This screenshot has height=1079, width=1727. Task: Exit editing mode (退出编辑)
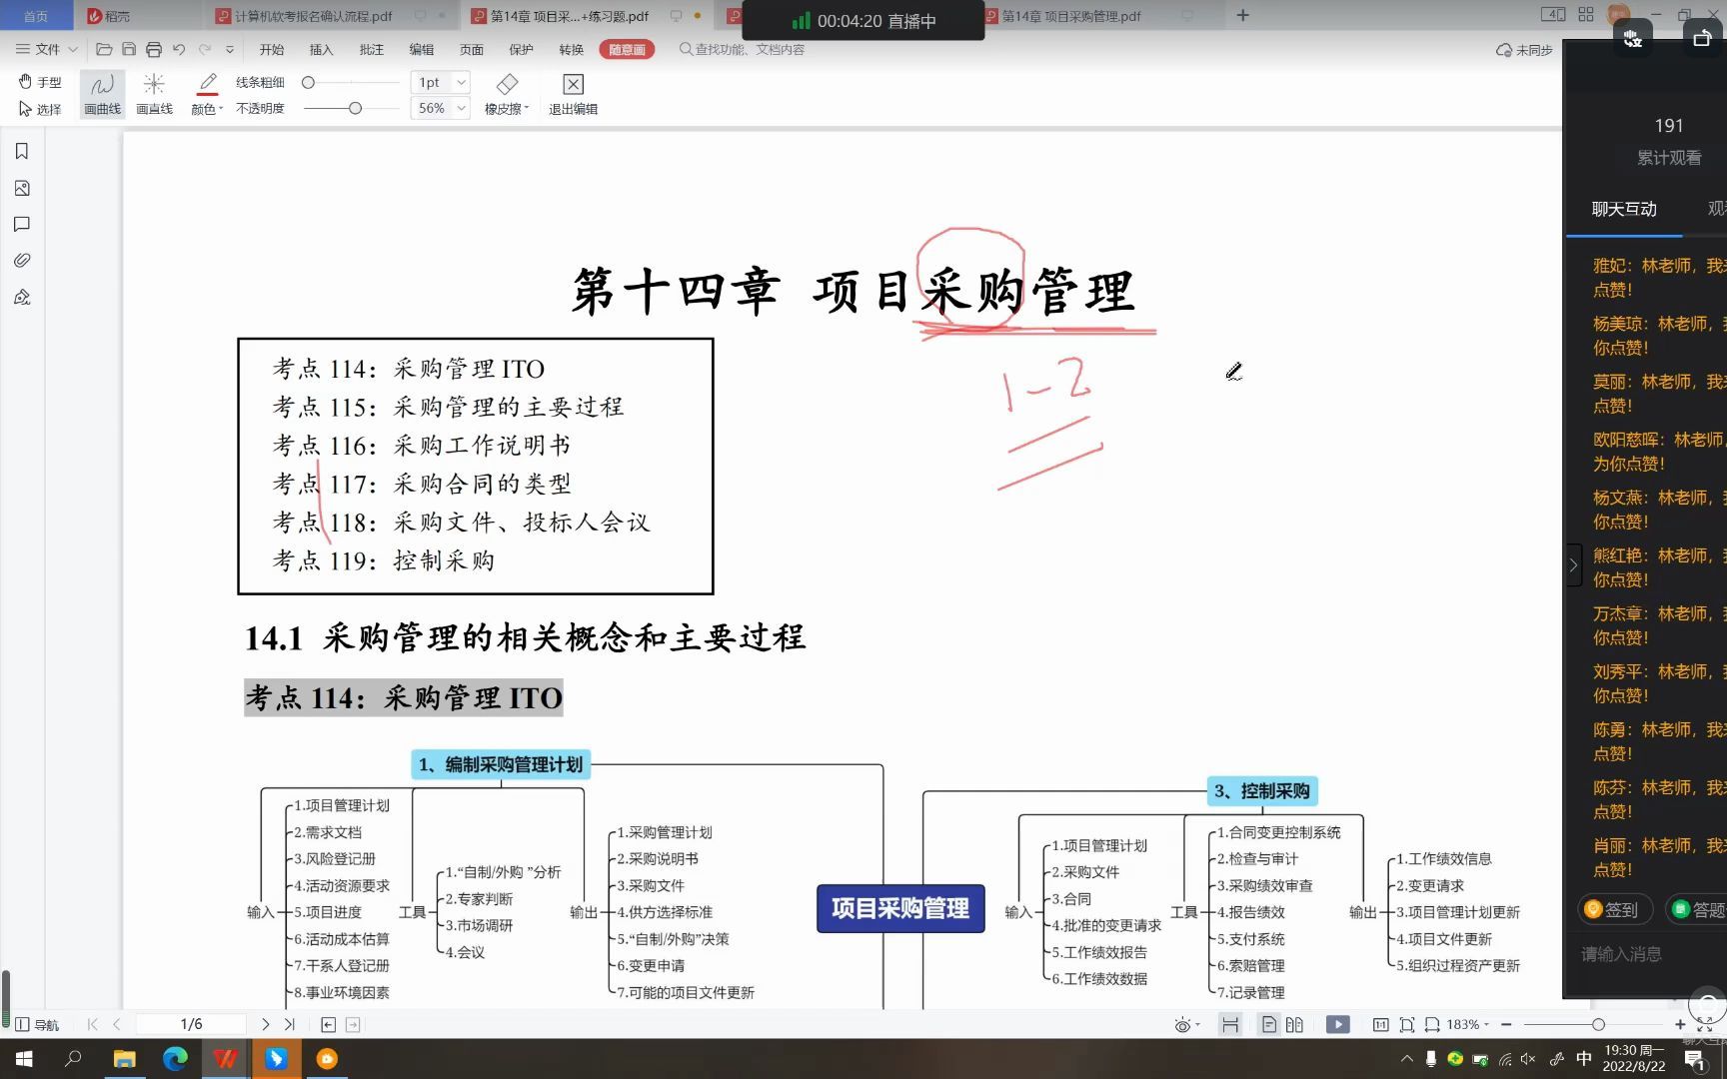[573, 95]
